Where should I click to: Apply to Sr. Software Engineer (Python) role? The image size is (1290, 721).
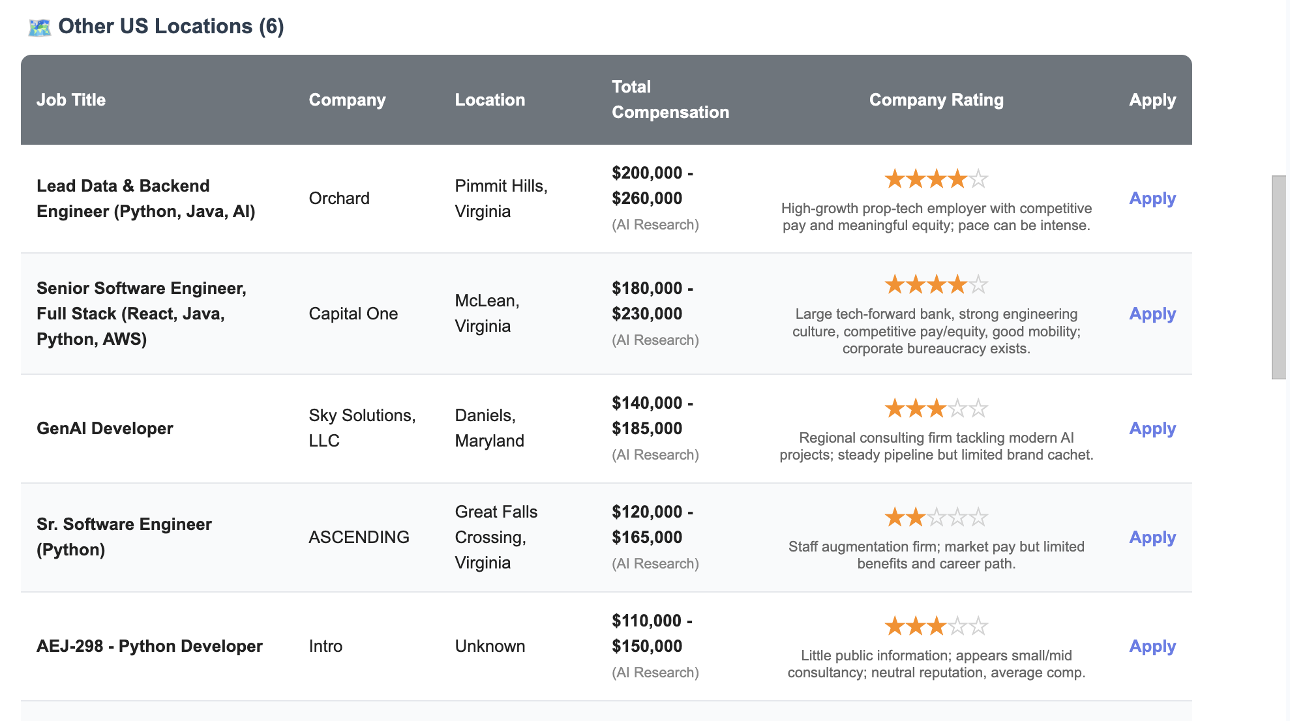click(x=1152, y=538)
